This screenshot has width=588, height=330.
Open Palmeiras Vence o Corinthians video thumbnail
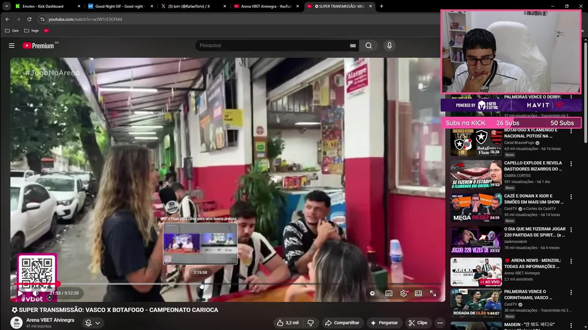pos(476,303)
